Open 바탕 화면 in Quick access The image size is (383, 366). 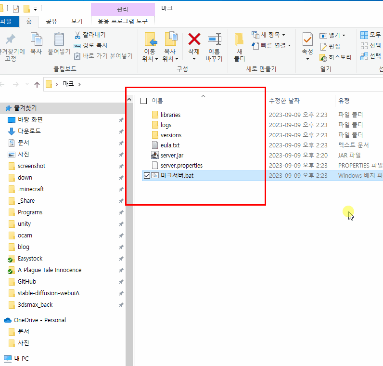coord(30,119)
